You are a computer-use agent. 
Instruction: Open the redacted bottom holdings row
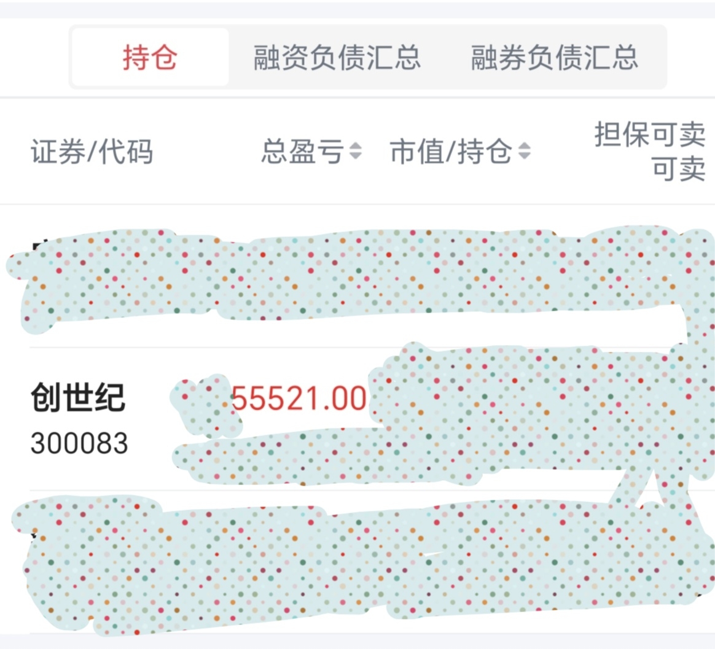[360, 565]
